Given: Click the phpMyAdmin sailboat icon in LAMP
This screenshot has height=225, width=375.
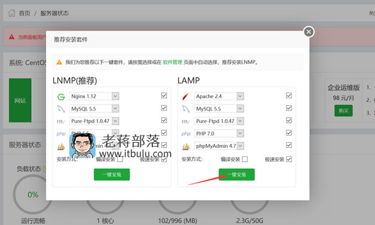Looking at the screenshot, I should point(186,146).
